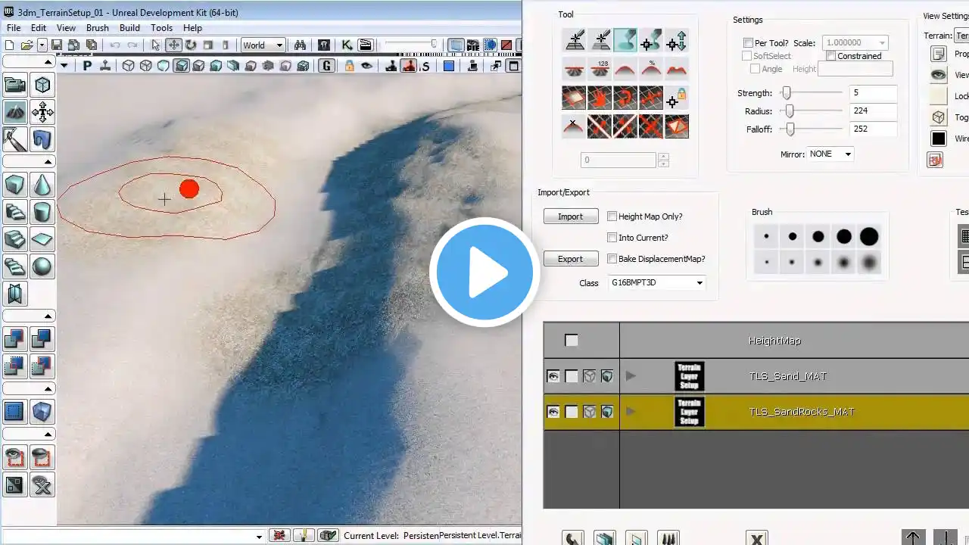969x545 pixels.
Task: Toggle Game View 'G' toolbar icon
Action: [327, 66]
